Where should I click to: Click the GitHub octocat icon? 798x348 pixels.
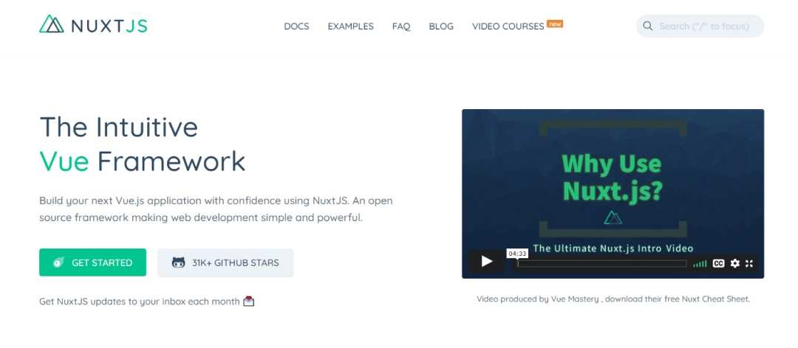(178, 262)
